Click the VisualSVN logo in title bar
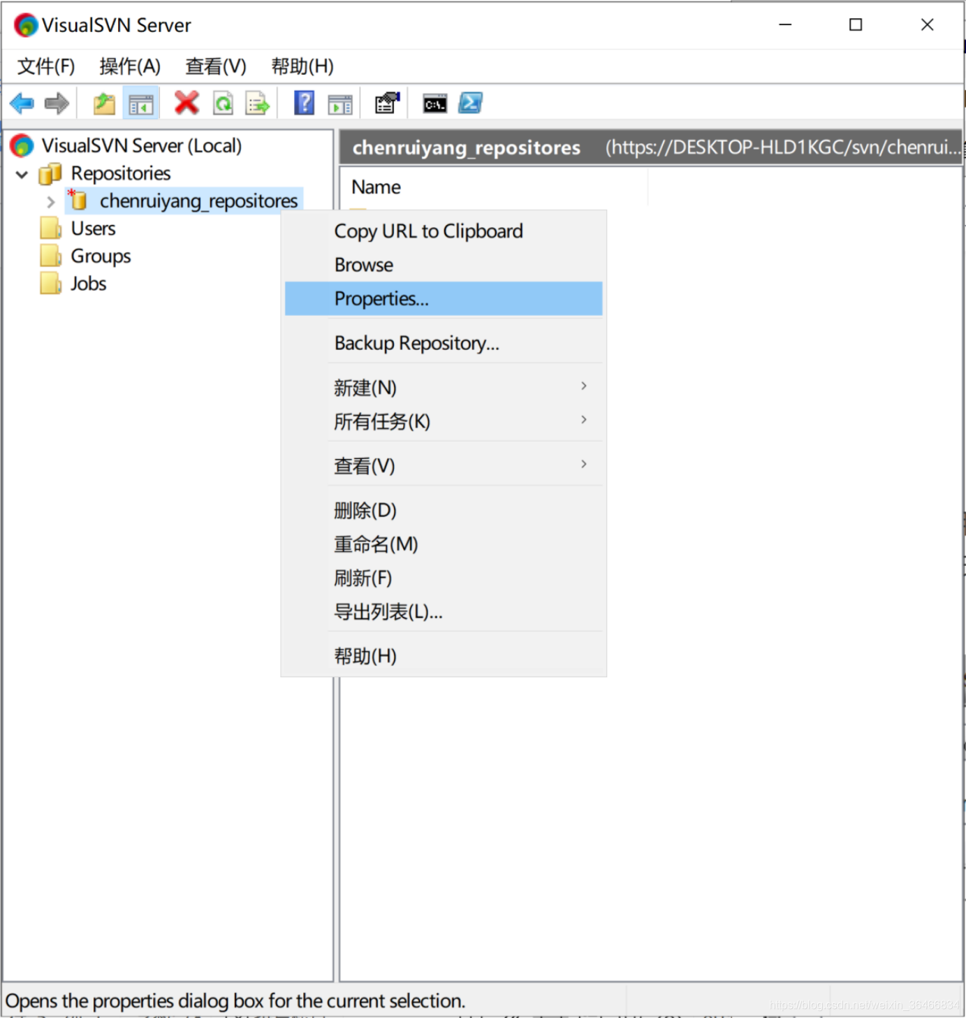Viewport: 966px width, 1018px height. tap(26, 25)
